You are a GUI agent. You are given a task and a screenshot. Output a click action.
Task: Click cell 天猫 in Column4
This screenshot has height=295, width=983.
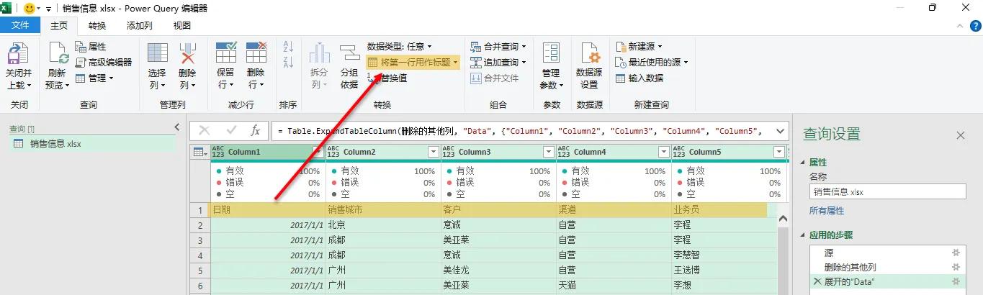click(x=614, y=286)
